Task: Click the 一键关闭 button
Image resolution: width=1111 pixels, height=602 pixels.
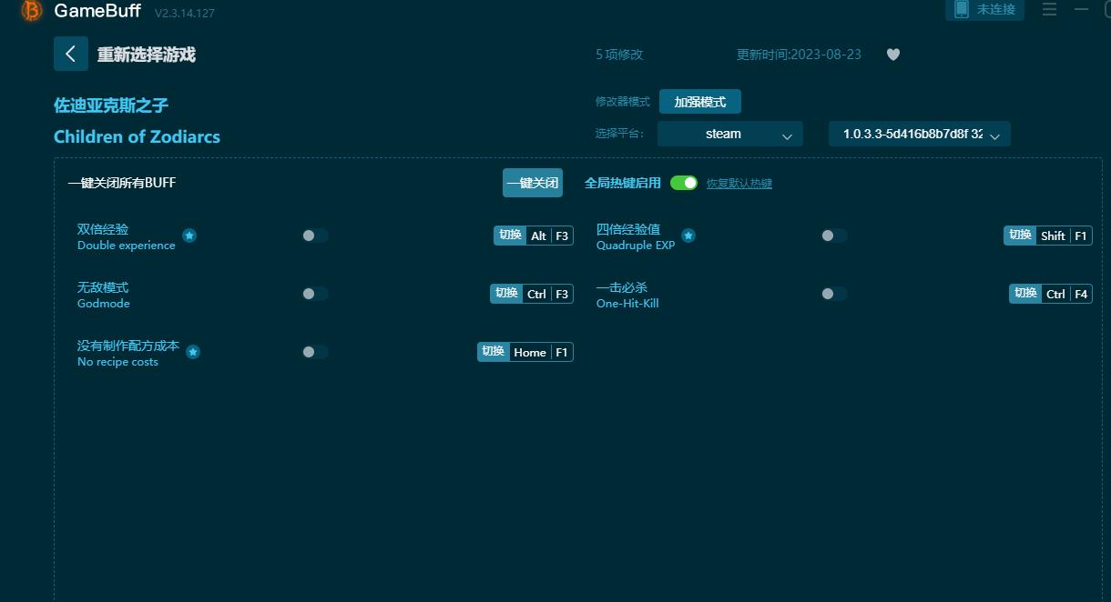Action: tap(533, 183)
